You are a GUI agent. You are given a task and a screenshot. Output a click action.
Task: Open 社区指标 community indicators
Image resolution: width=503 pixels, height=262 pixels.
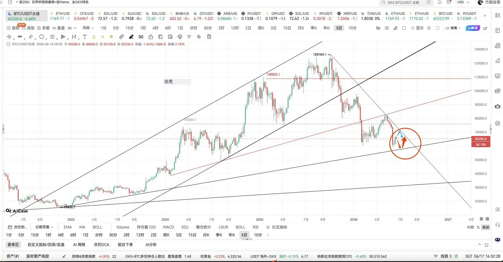tap(277, 227)
